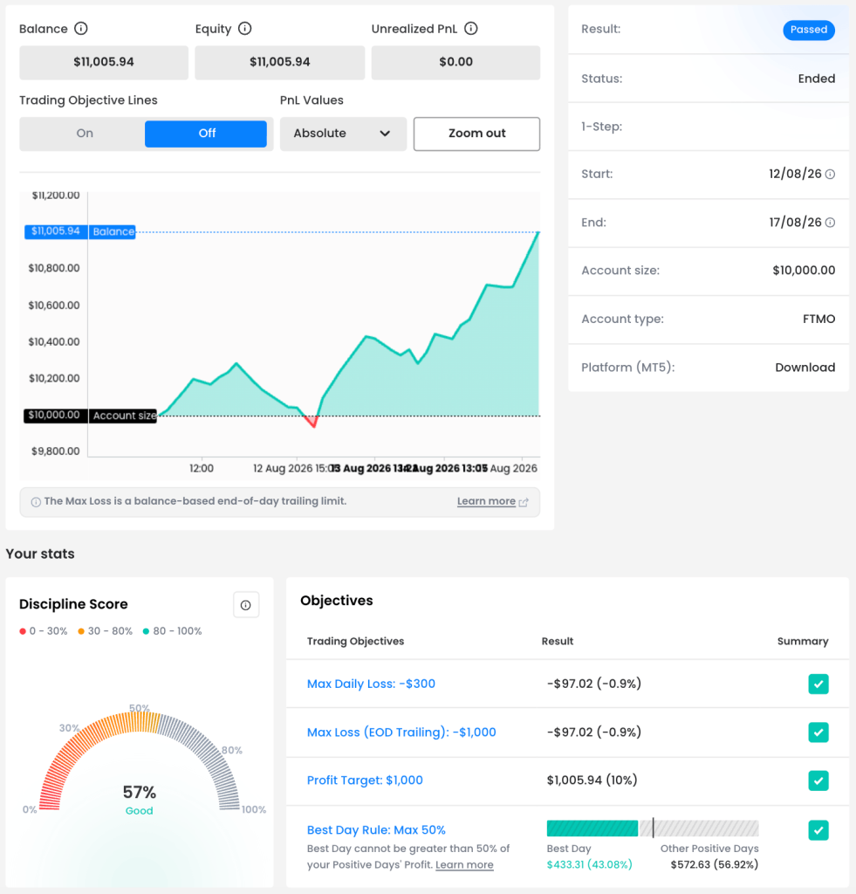The image size is (856, 894).
Task: Show info for Start date 12/08/26
Action: (x=831, y=174)
